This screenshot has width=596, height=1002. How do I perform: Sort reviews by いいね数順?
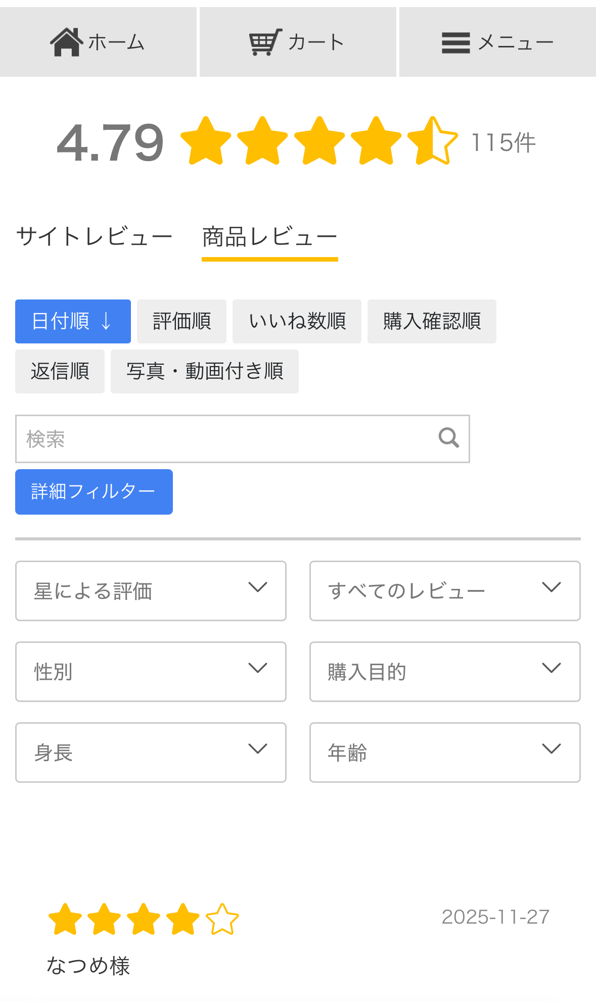(x=297, y=321)
